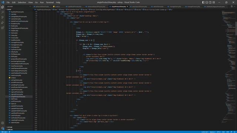
Task: Open the File menu
Action: [8, 3]
